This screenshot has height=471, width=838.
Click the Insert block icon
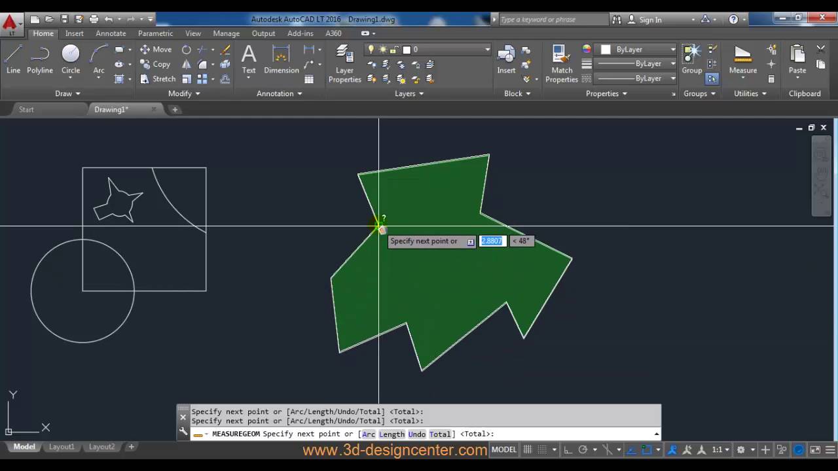coord(506,59)
